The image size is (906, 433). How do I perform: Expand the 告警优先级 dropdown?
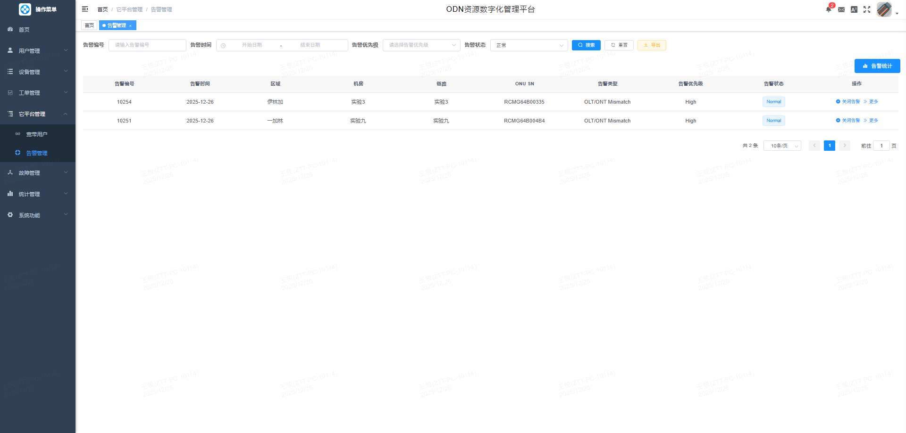pos(421,45)
